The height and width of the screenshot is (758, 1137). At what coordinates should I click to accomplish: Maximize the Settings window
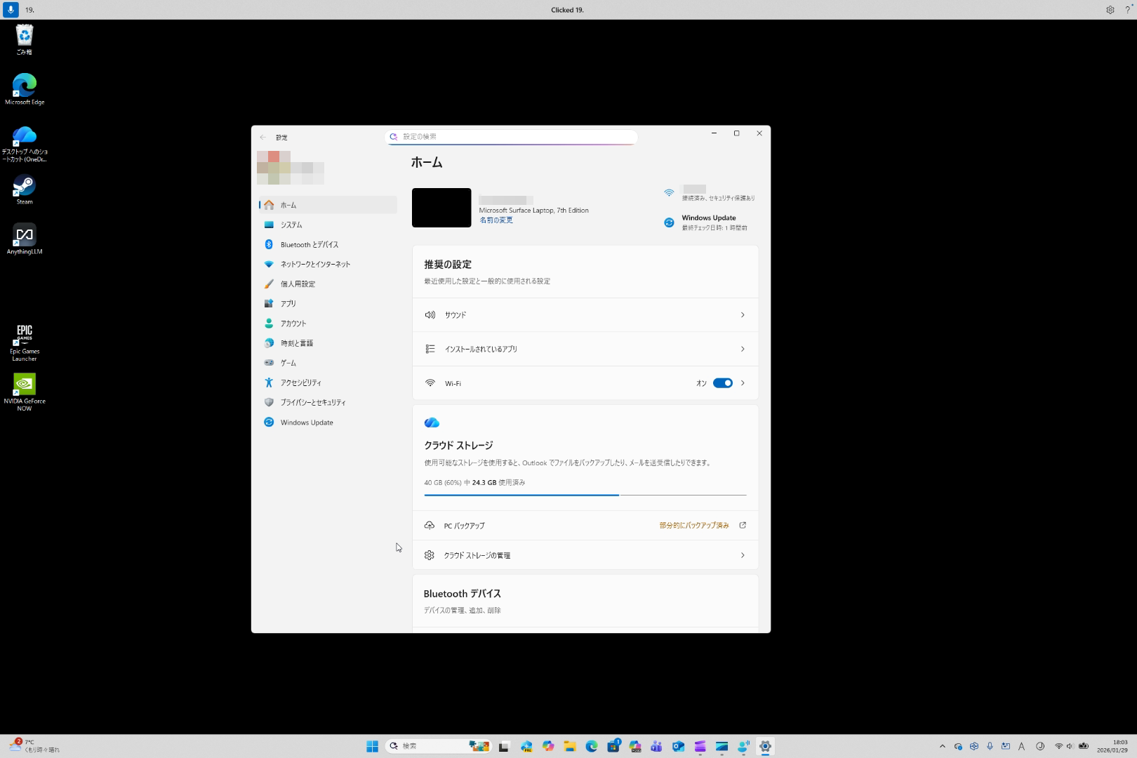pos(737,133)
